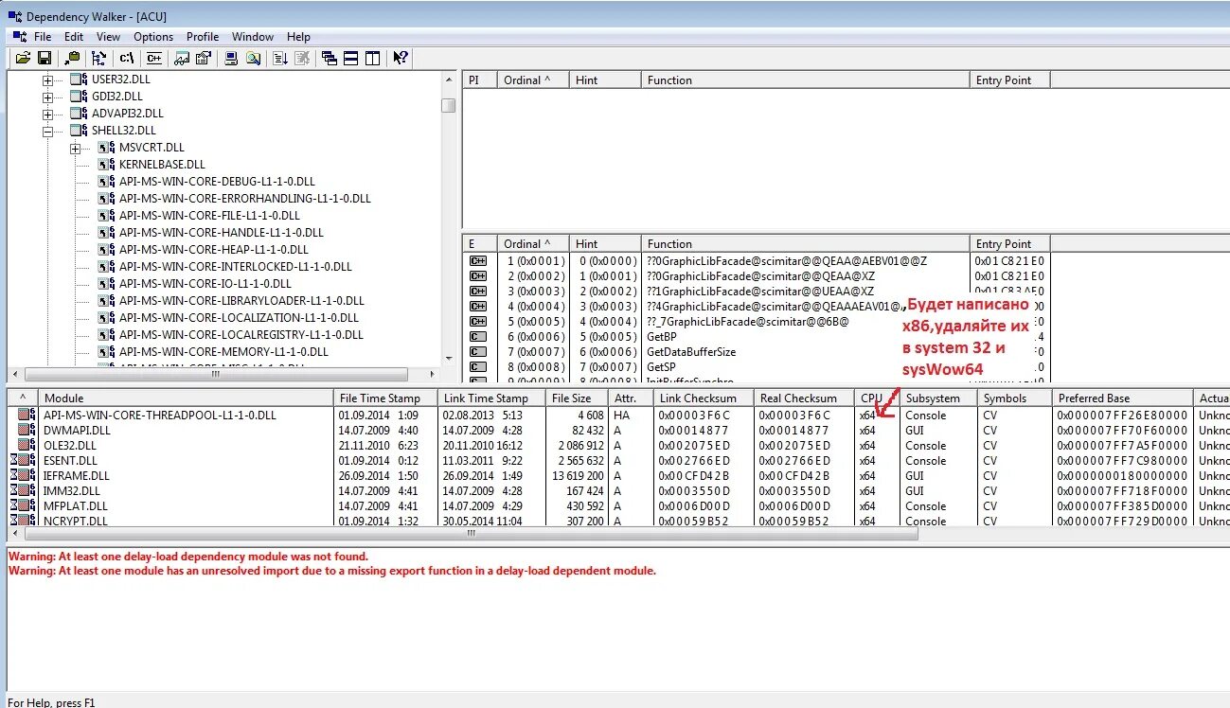Screen dimensions: 1230x708
Task: Collapse the SHELL32.DLL tree node
Action: pos(47,131)
